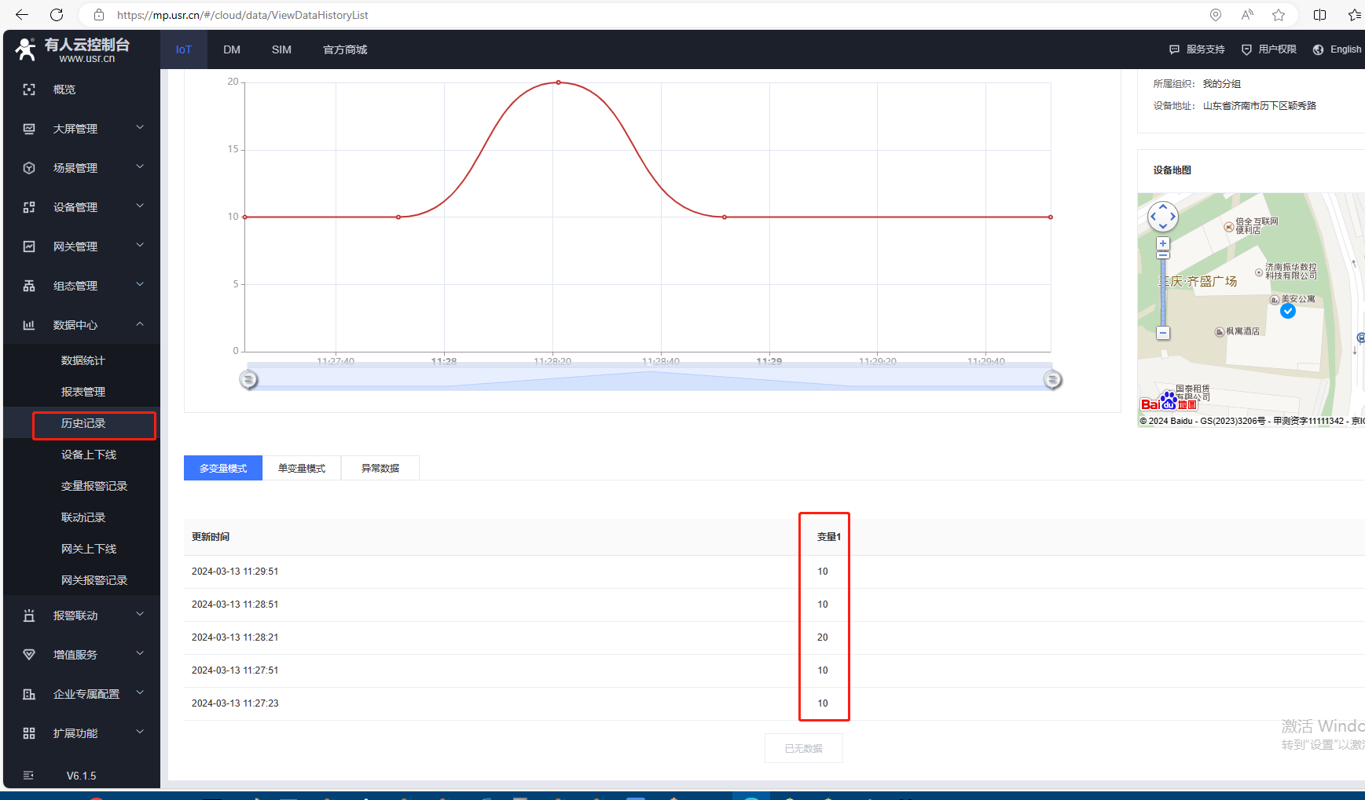
Task: Click the browser refresh icon
Action: pyautogui.click(x=57, y=15)
